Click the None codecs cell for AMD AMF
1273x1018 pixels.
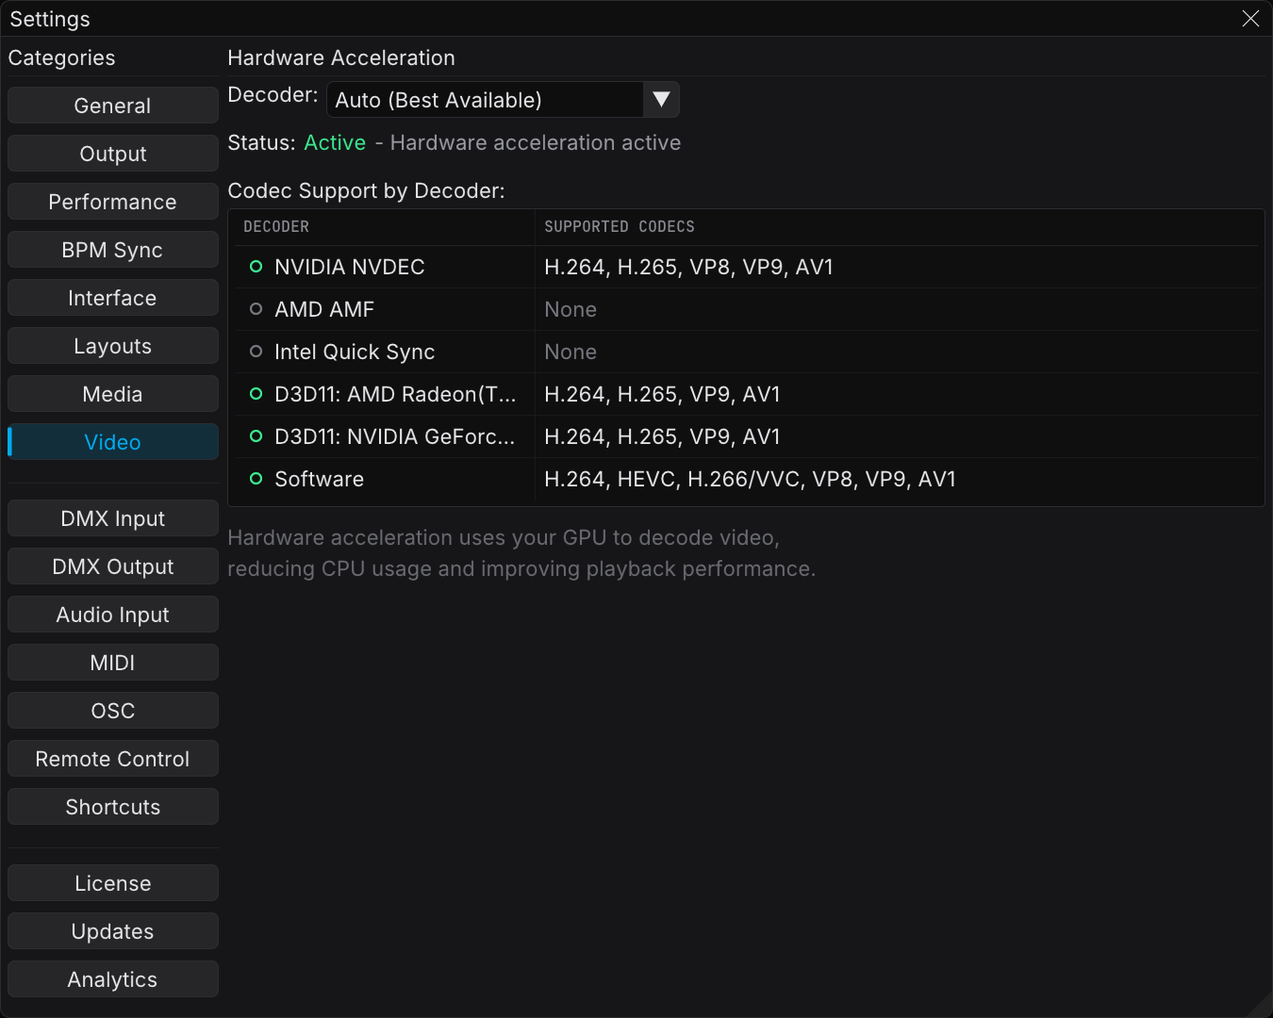(570, 309)
